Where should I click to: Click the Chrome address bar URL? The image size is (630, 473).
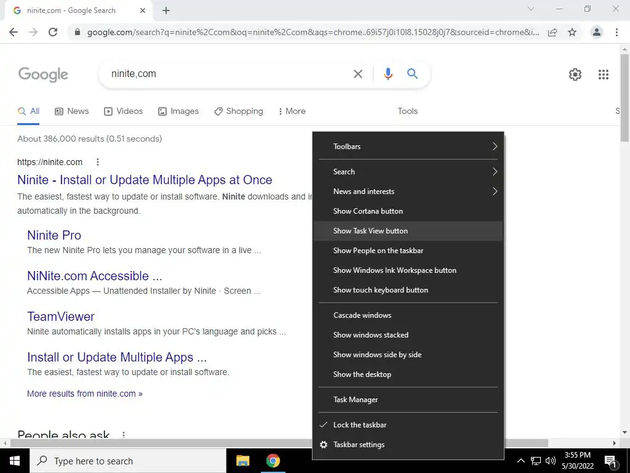[313, 32]
